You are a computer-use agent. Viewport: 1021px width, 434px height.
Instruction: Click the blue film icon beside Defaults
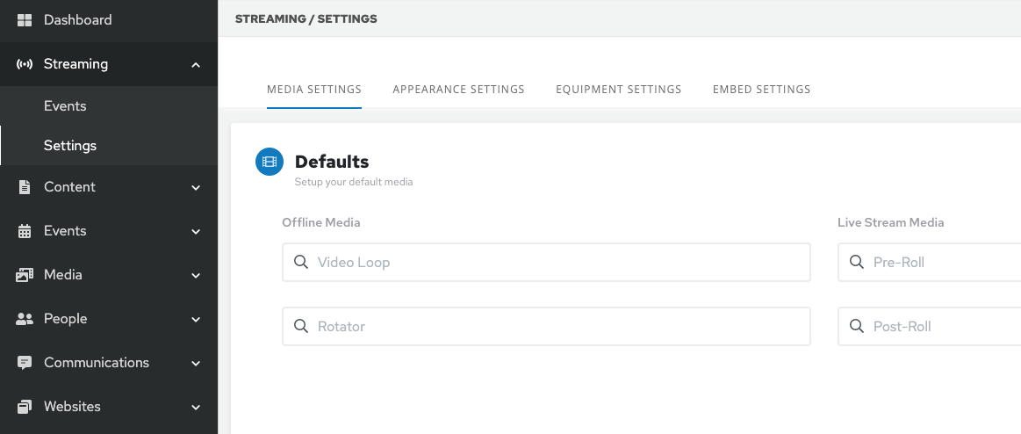click(270, 162)
